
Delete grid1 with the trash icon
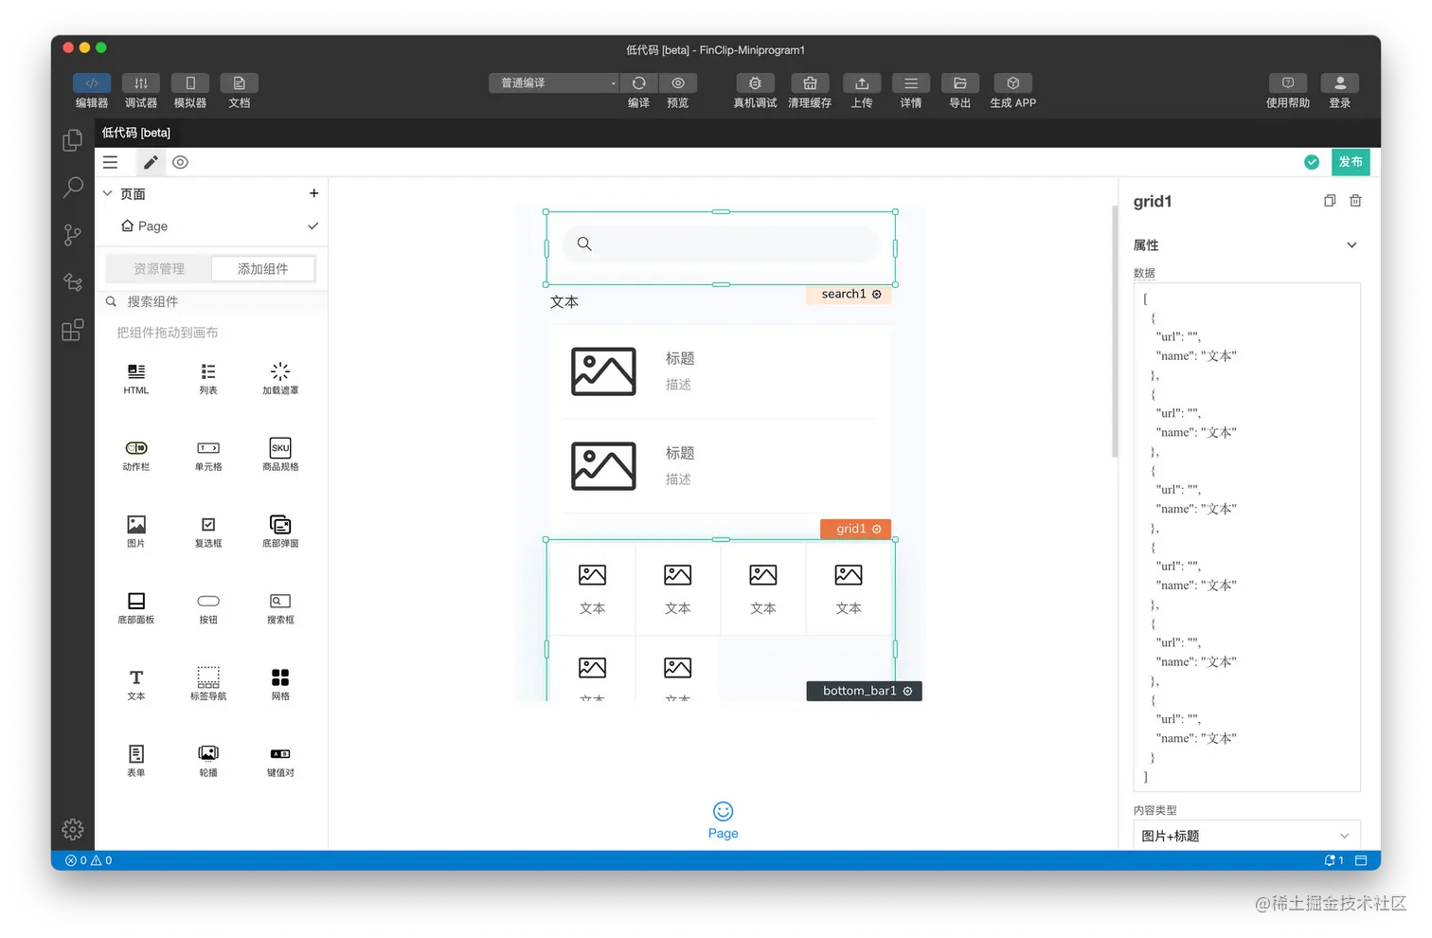point(1355,201)
